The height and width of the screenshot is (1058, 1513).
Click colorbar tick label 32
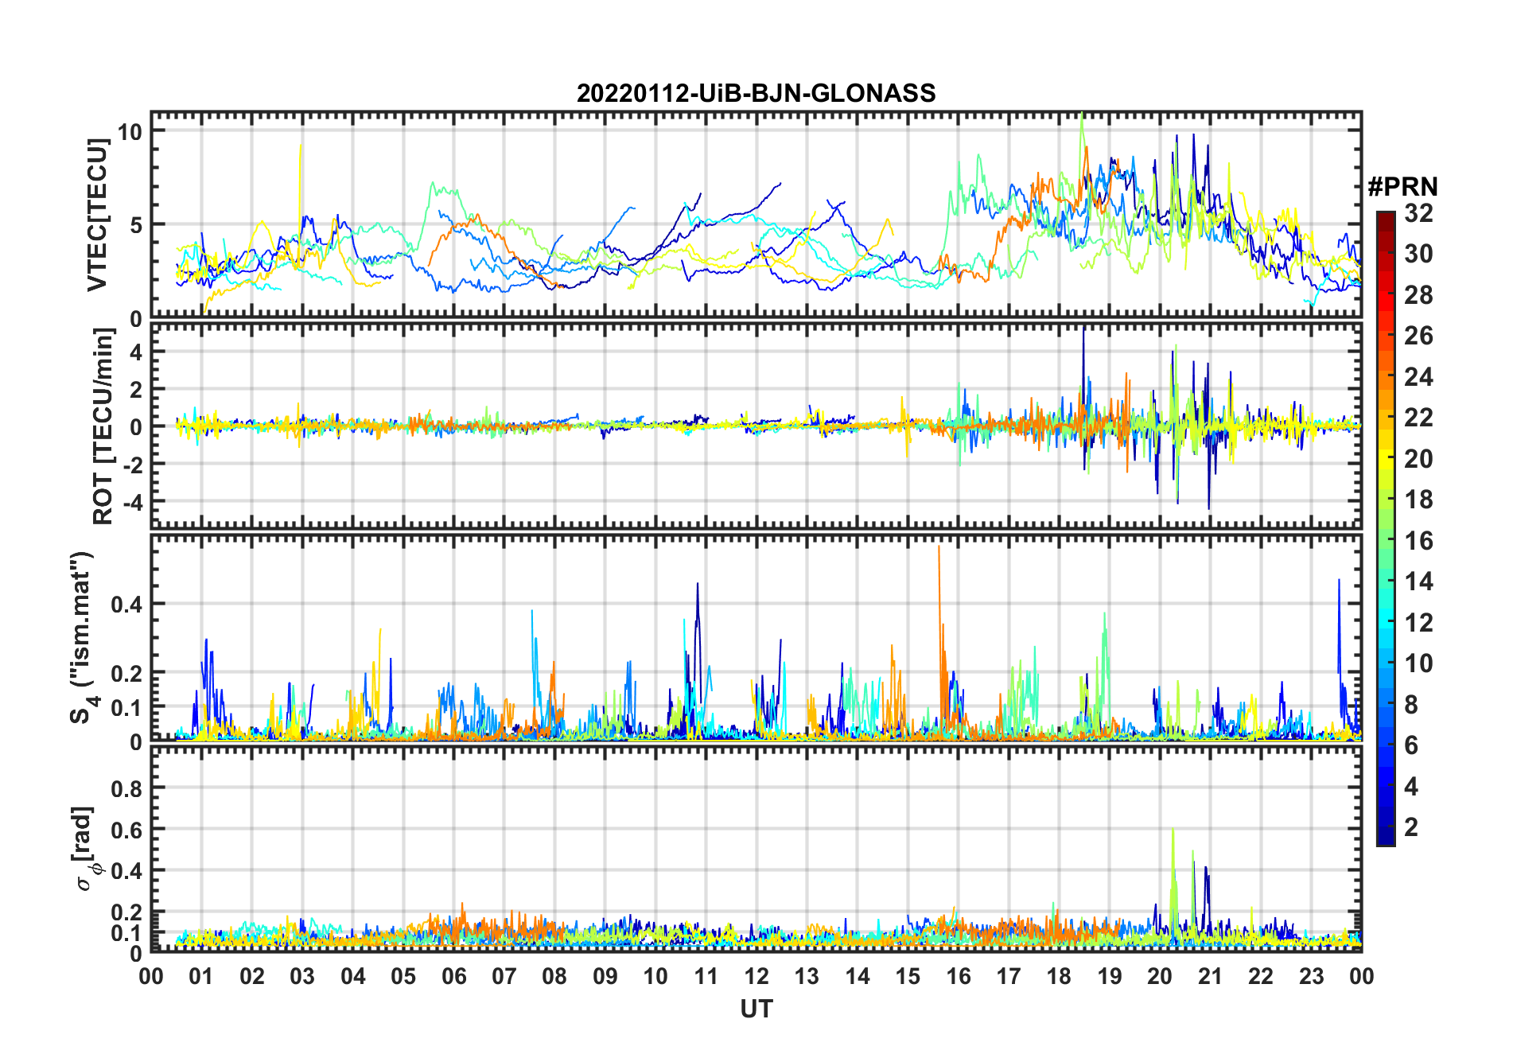(1419, 212)
